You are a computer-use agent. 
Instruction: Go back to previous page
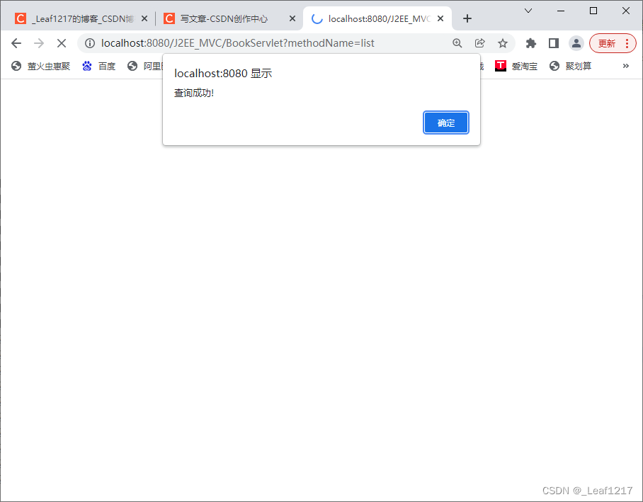coord(16,43)
